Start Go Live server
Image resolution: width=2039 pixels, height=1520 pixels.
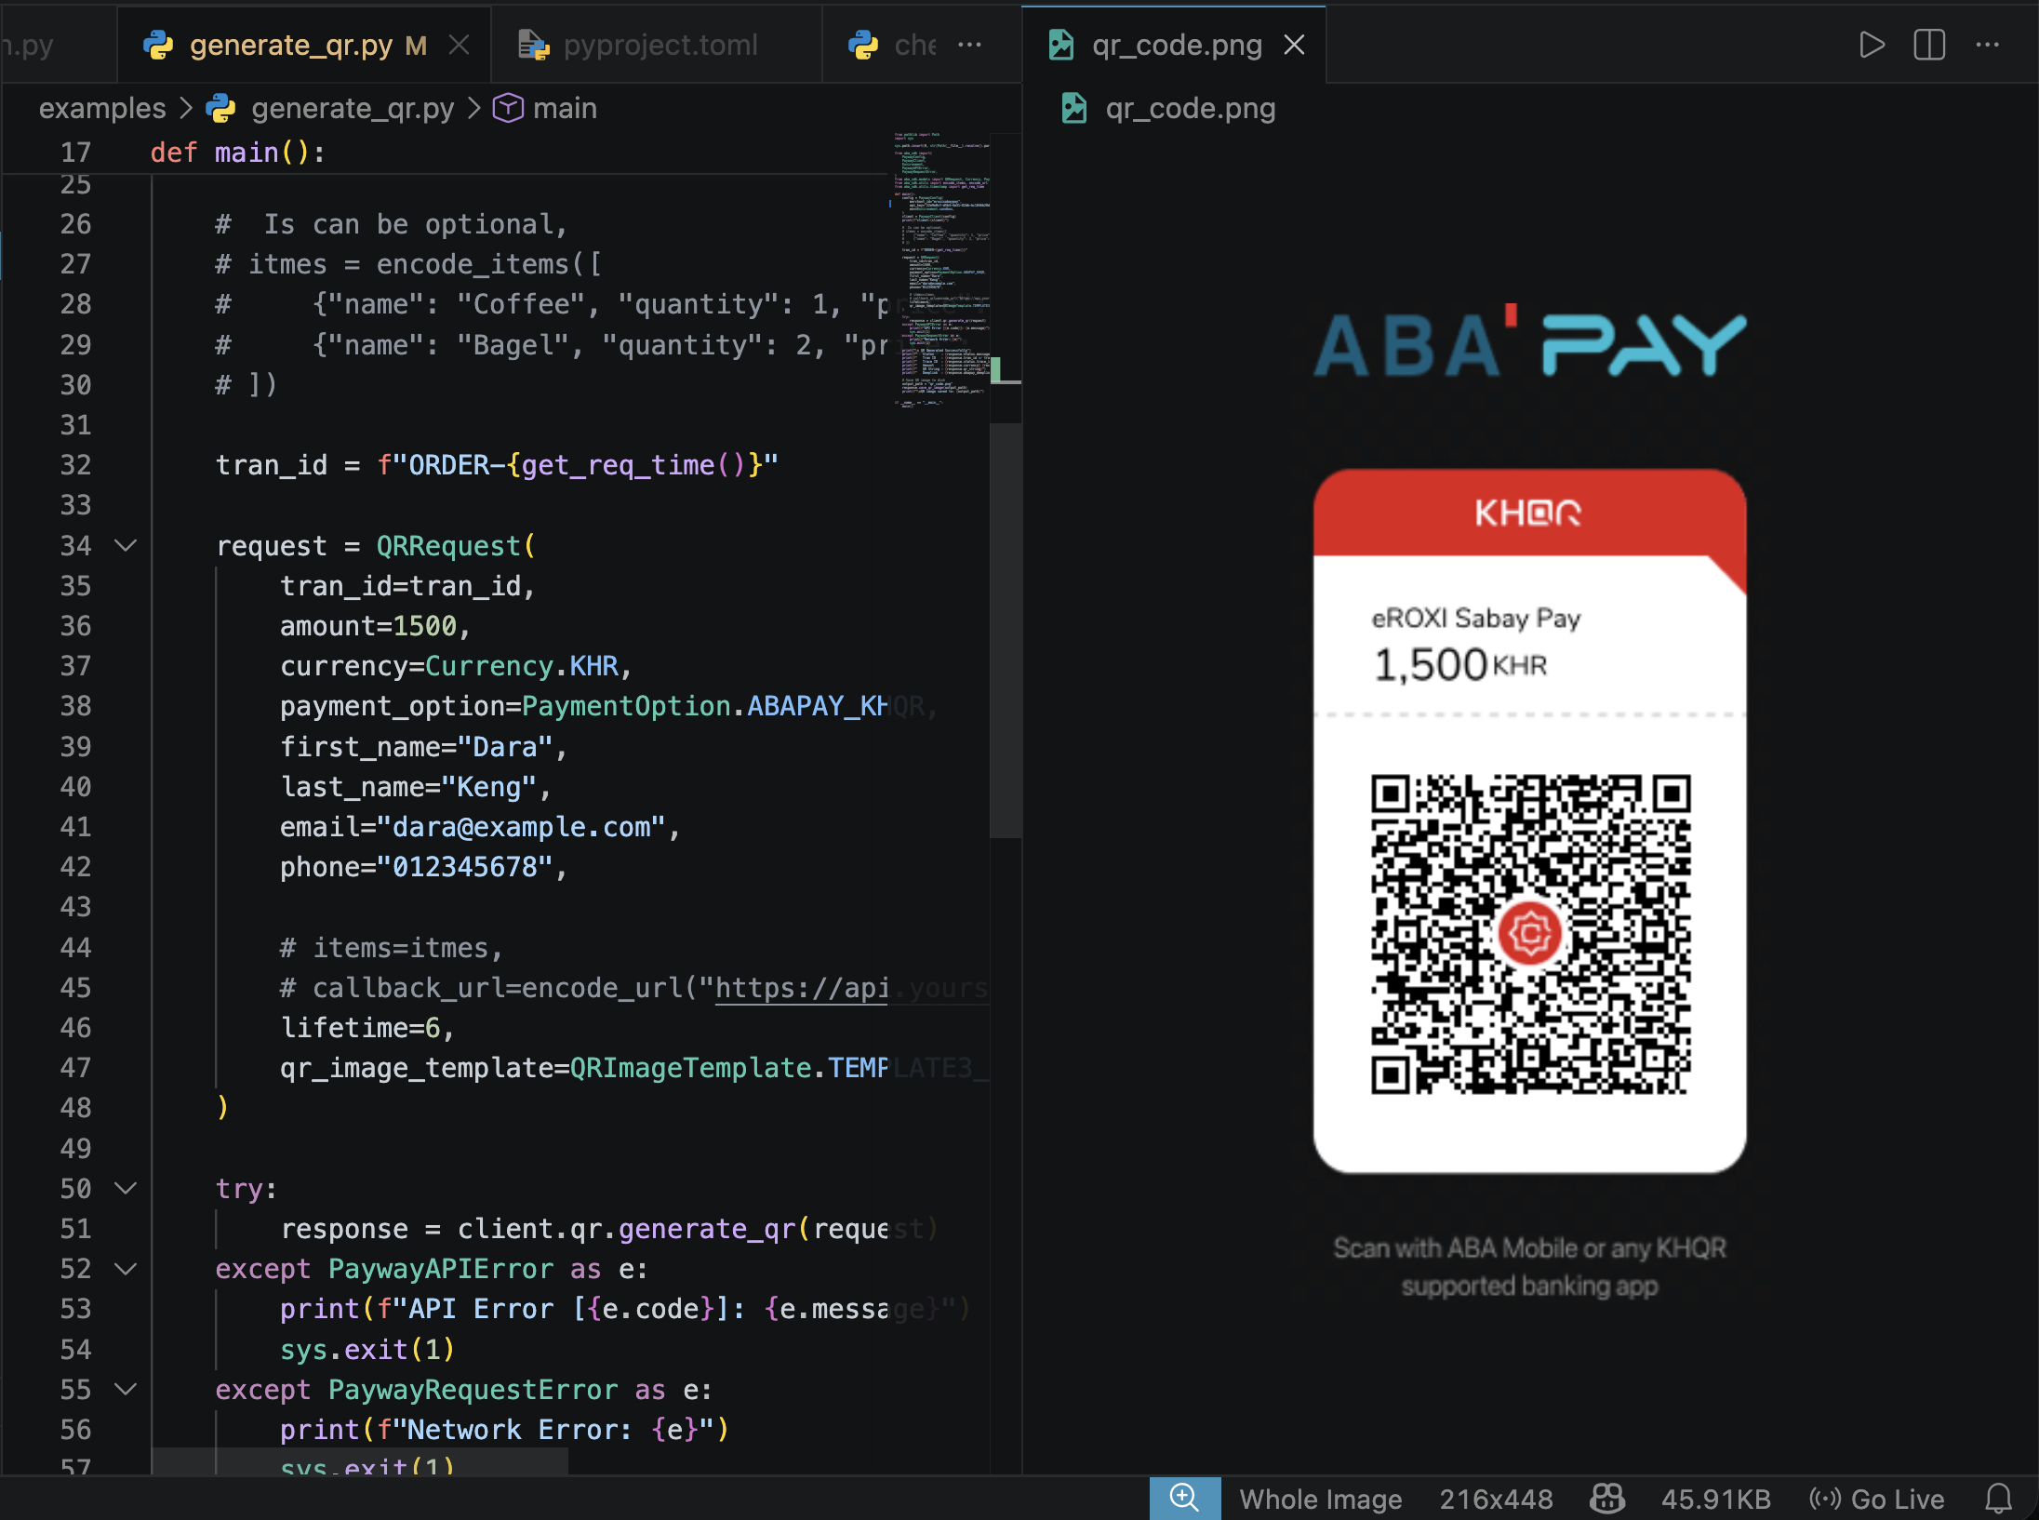[x=1876, y=1499]
